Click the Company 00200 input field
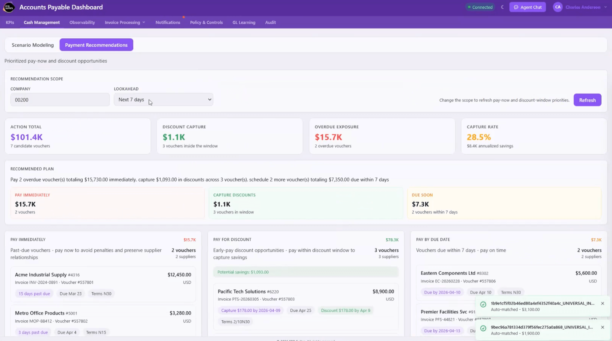 [x=60, y=100]
